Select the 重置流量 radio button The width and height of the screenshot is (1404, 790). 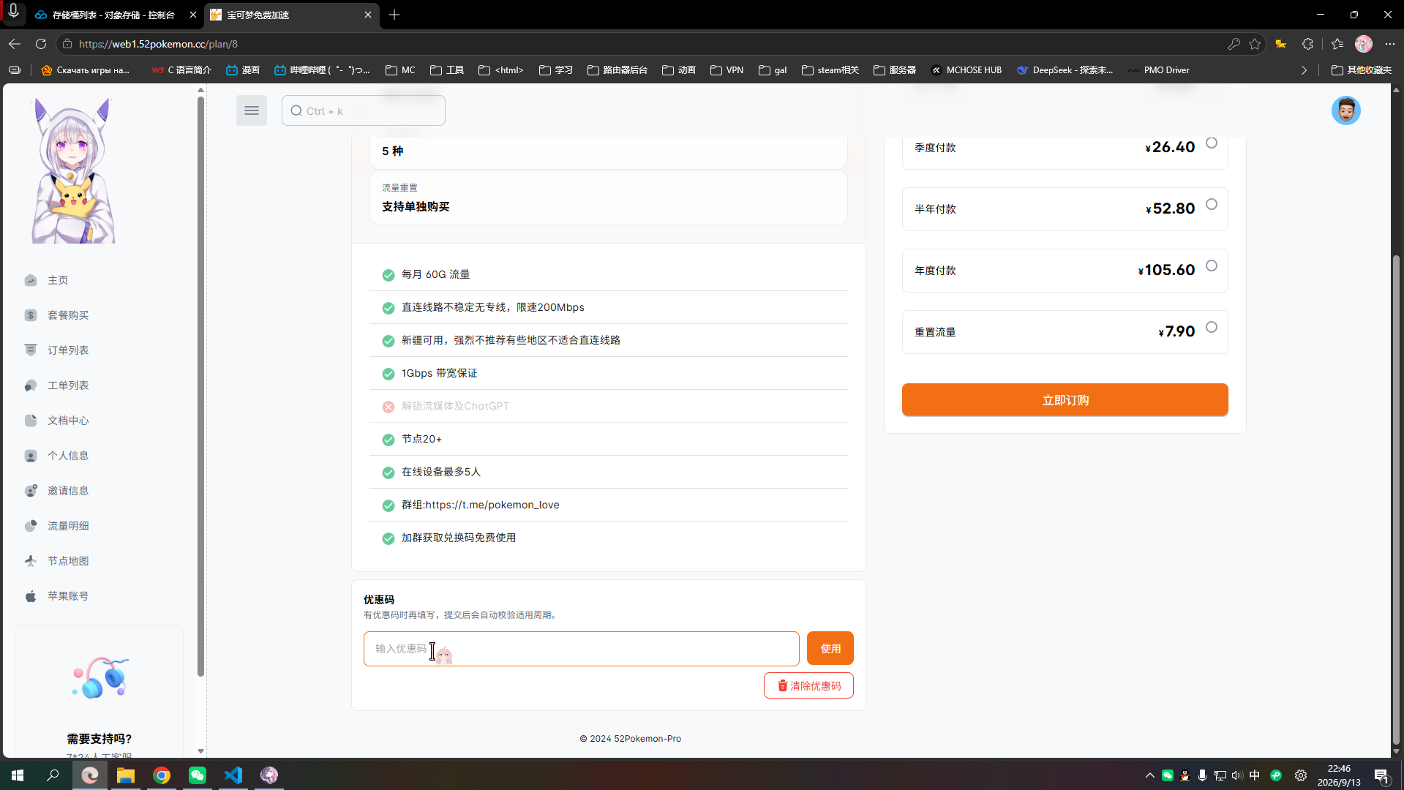tap(1212, 328)
